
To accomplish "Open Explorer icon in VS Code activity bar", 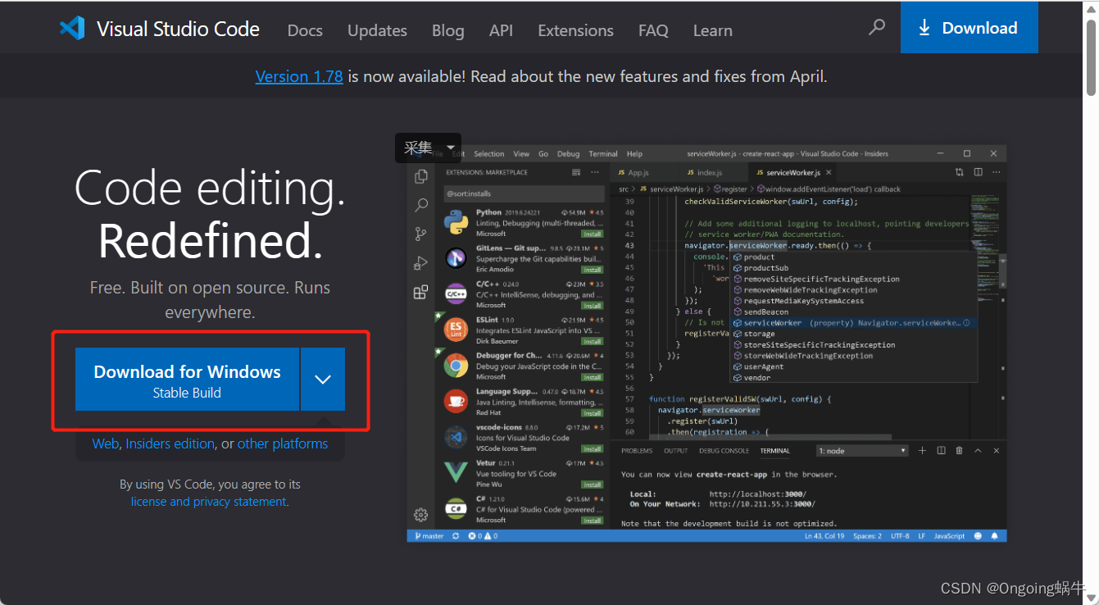I will click(x=421, y=176).
